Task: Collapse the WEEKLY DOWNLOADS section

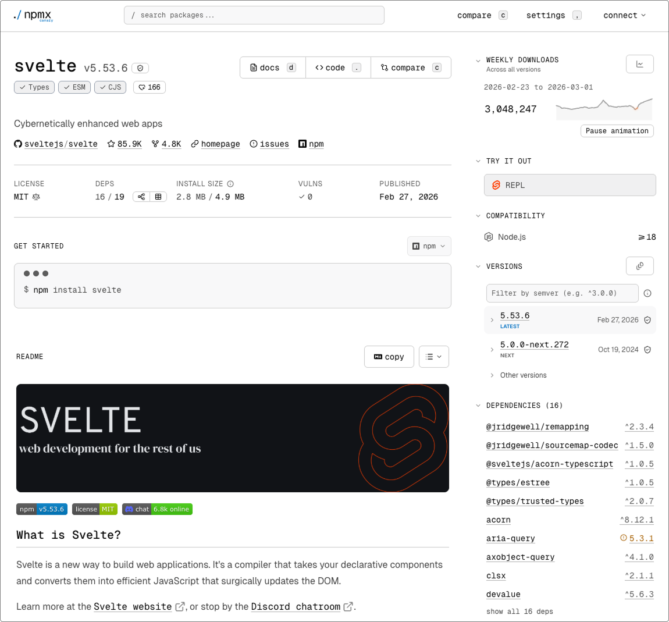Action: pyautogui.click(x=478, y=60)
